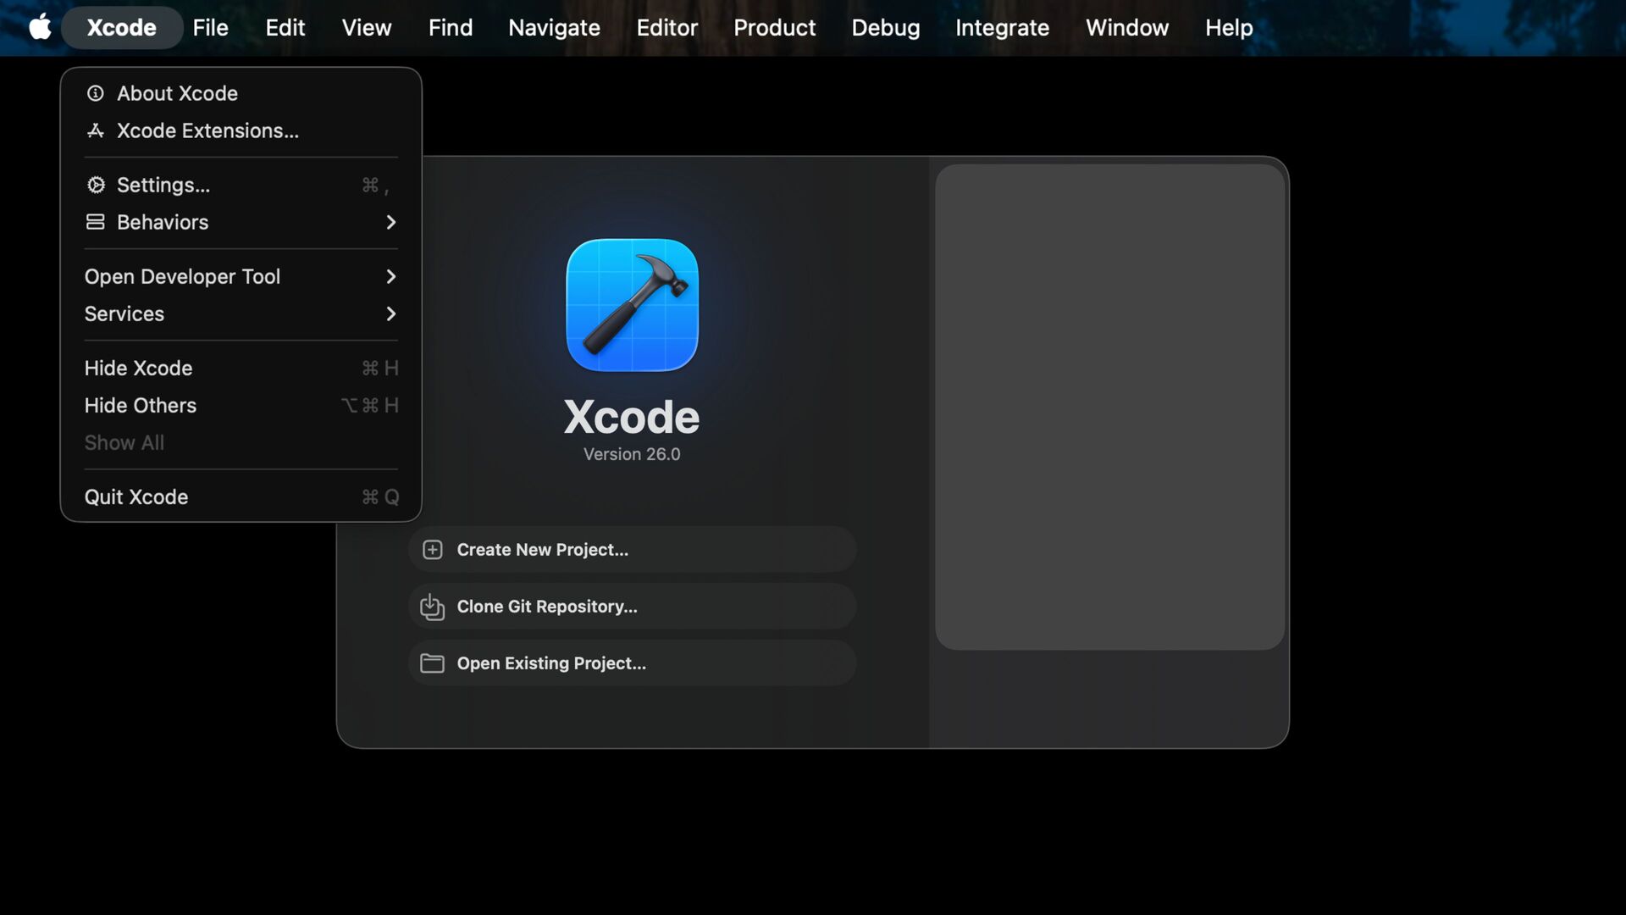
Task: Click the Xcode Extensions icon
Action: pyautogui.click(x=96, y=130)
